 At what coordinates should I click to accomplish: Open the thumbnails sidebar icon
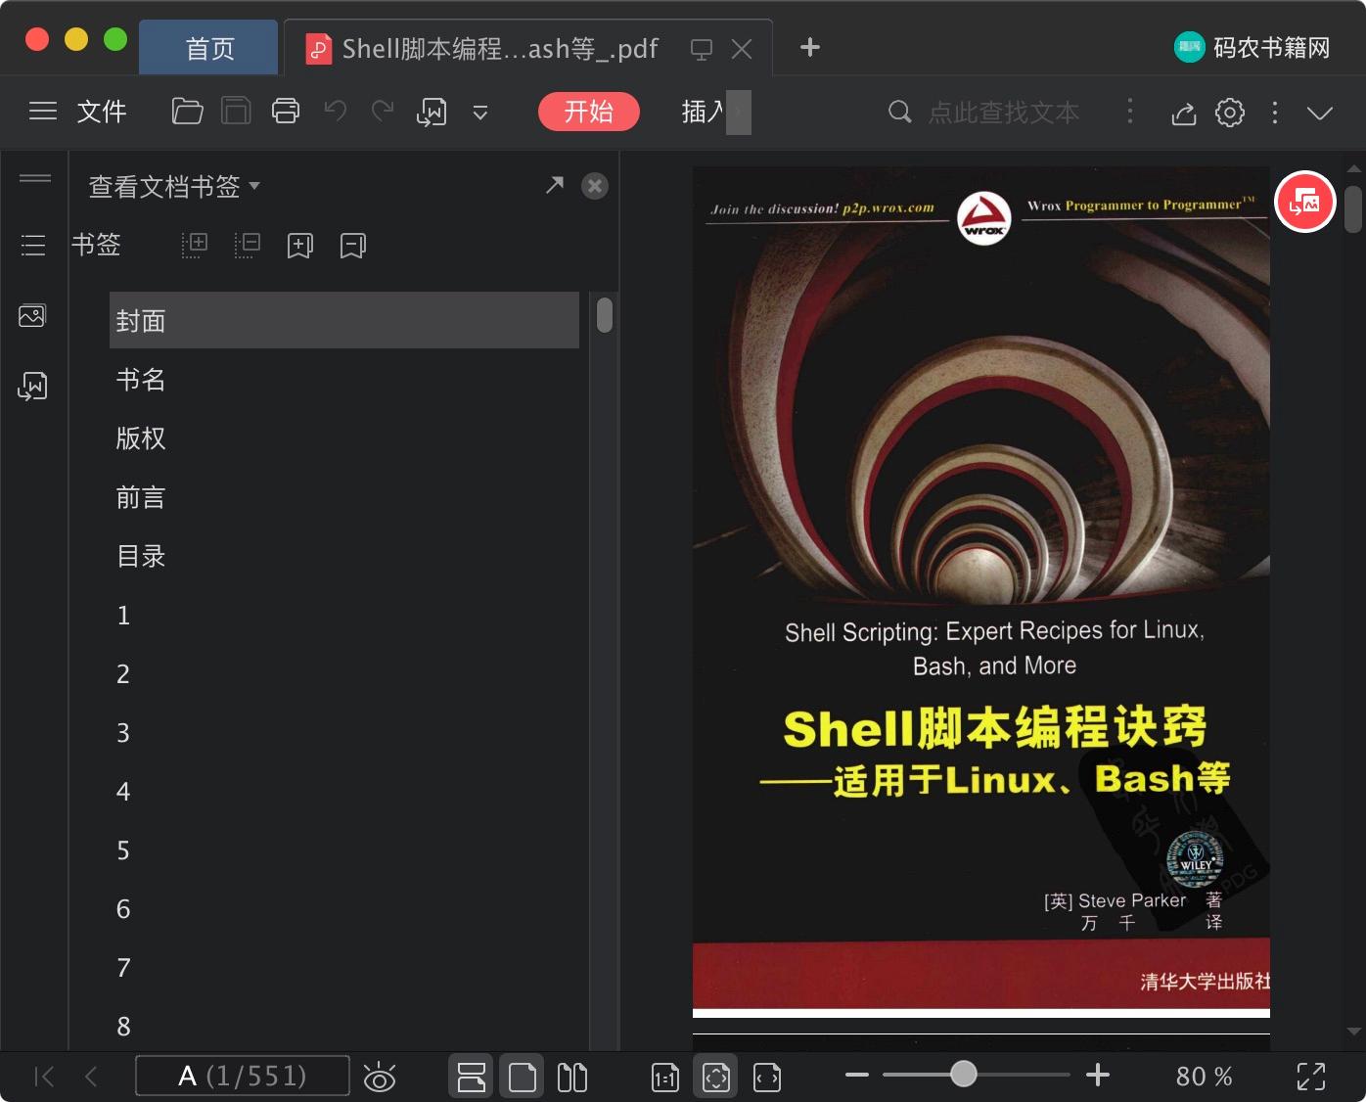(x=32, y=316)
